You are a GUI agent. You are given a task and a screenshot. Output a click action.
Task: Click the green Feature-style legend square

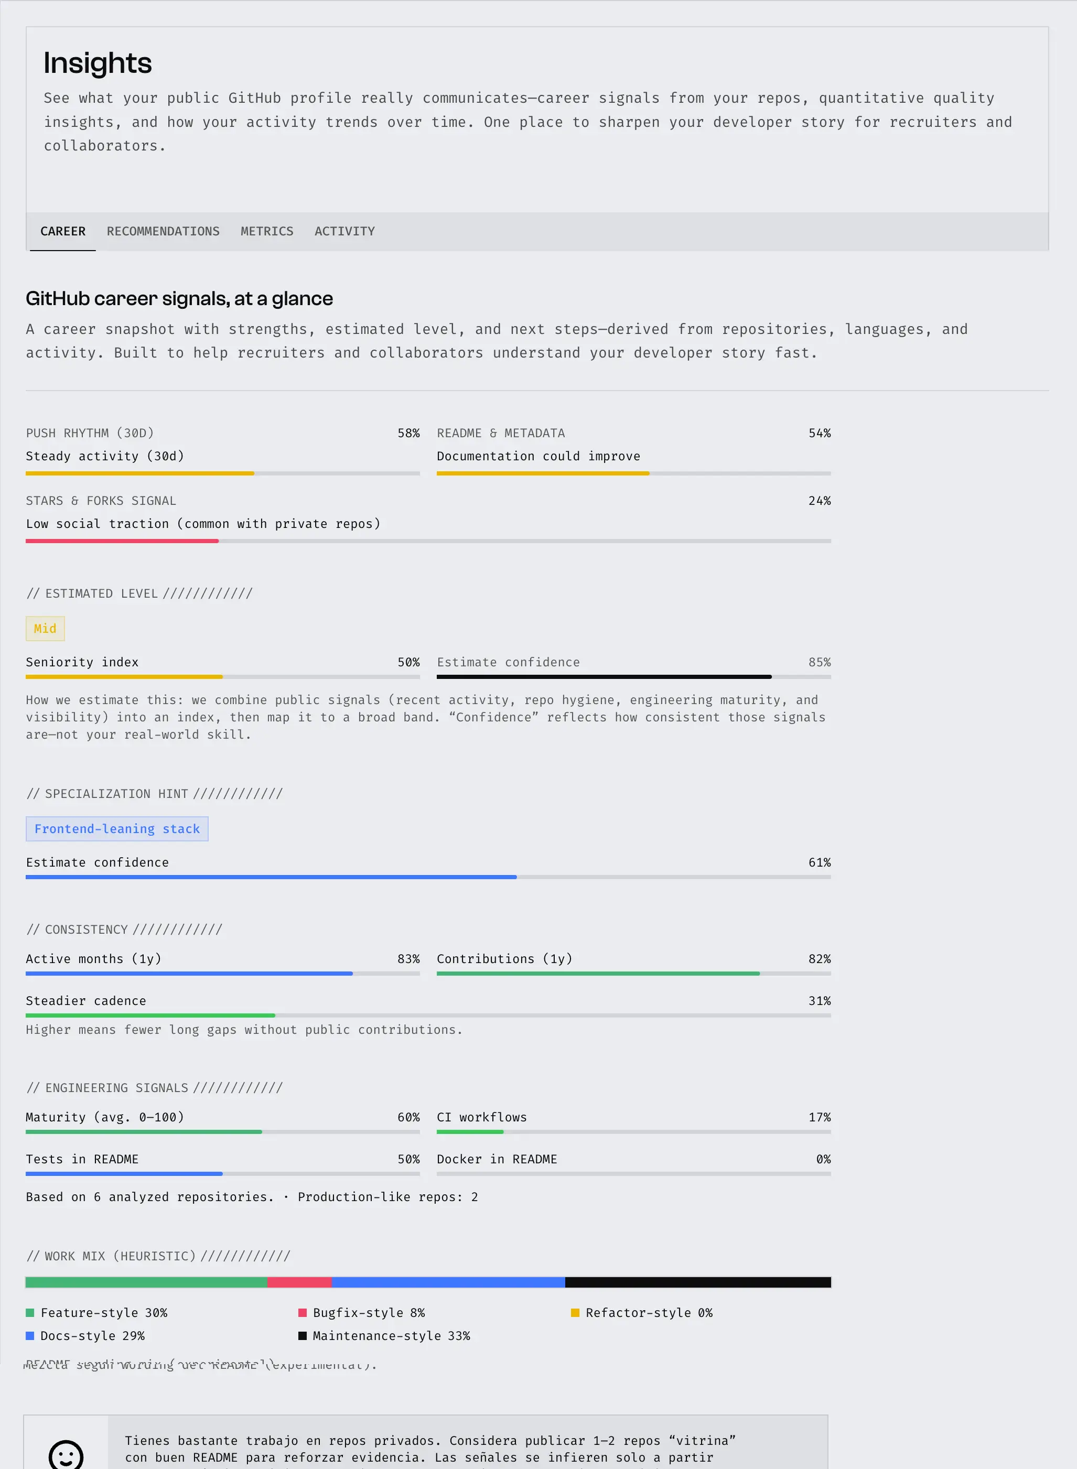pyautogui.click(x=29, y=1313)
